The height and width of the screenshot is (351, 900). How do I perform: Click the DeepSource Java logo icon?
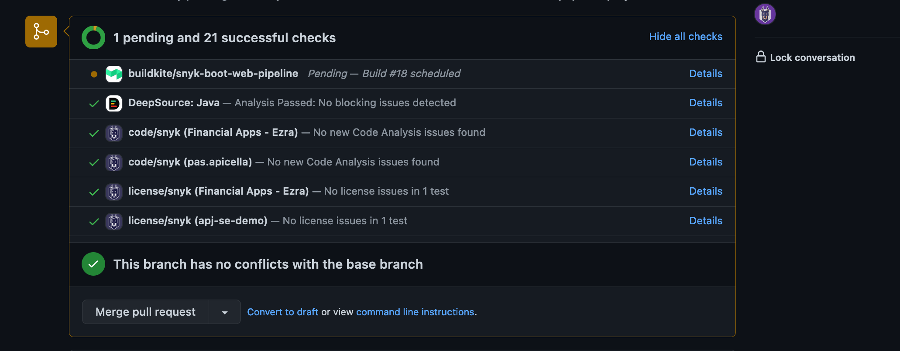pyautogui.click(x=114, y=104)
